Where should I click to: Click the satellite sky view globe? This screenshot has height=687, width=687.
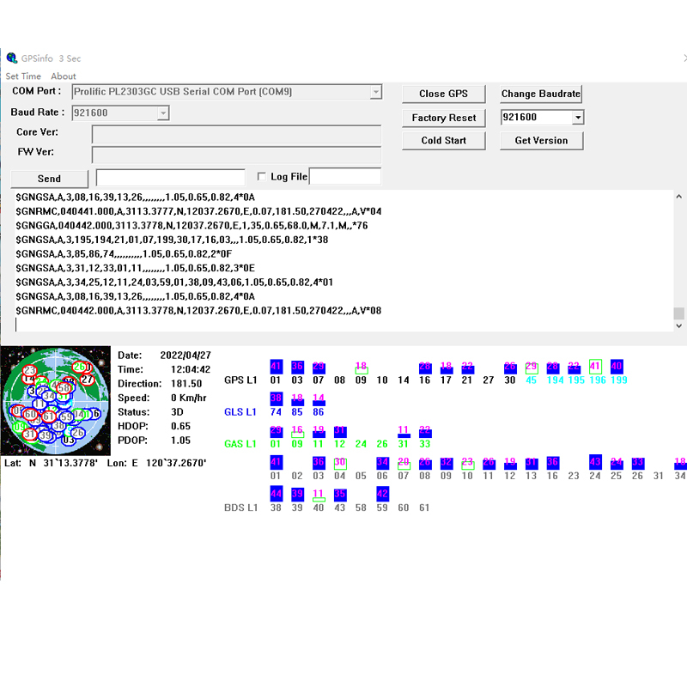point(57,400)
